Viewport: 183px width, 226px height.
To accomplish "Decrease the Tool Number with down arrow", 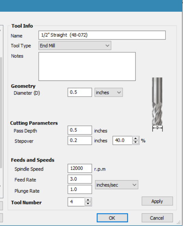I will click(x=88, y=204).
